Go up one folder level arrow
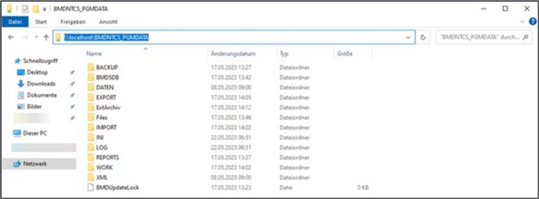This screenshot has height=199, width=539. tap(46, 38)
